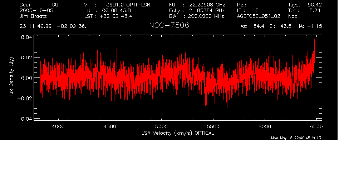Click project ID AGBT05C_051_02

(x=259, y=16)
